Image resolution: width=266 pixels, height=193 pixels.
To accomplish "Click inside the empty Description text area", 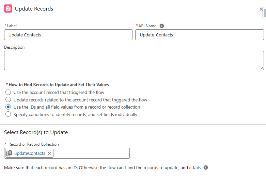I will coord(134,61).
